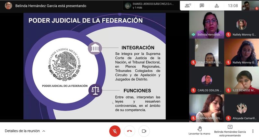The image size is (259, 140).
Task: Click the 13:08 clock display
Action: (233, 6)
